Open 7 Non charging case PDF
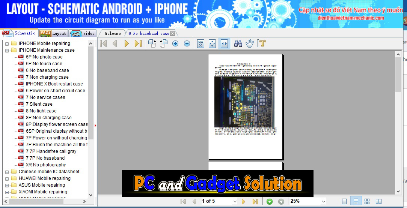The width and height of the screenshot is (407, 208). 47,77
